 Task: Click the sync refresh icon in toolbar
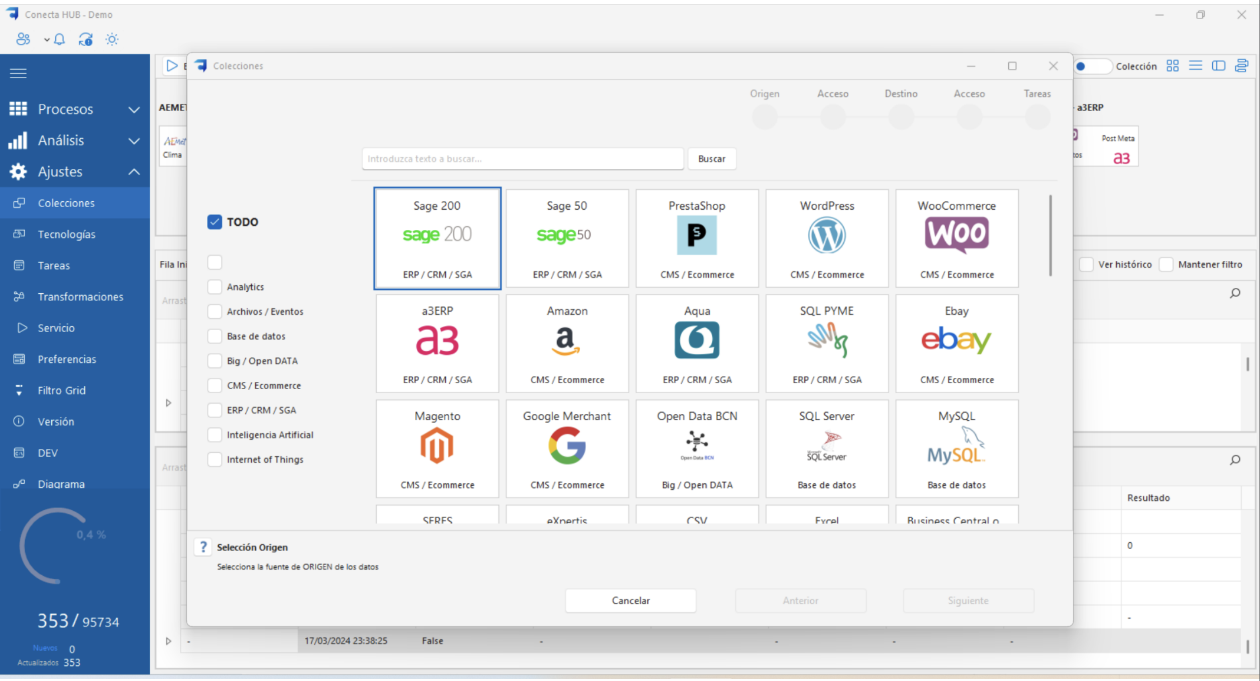click(x=86, y=39)
